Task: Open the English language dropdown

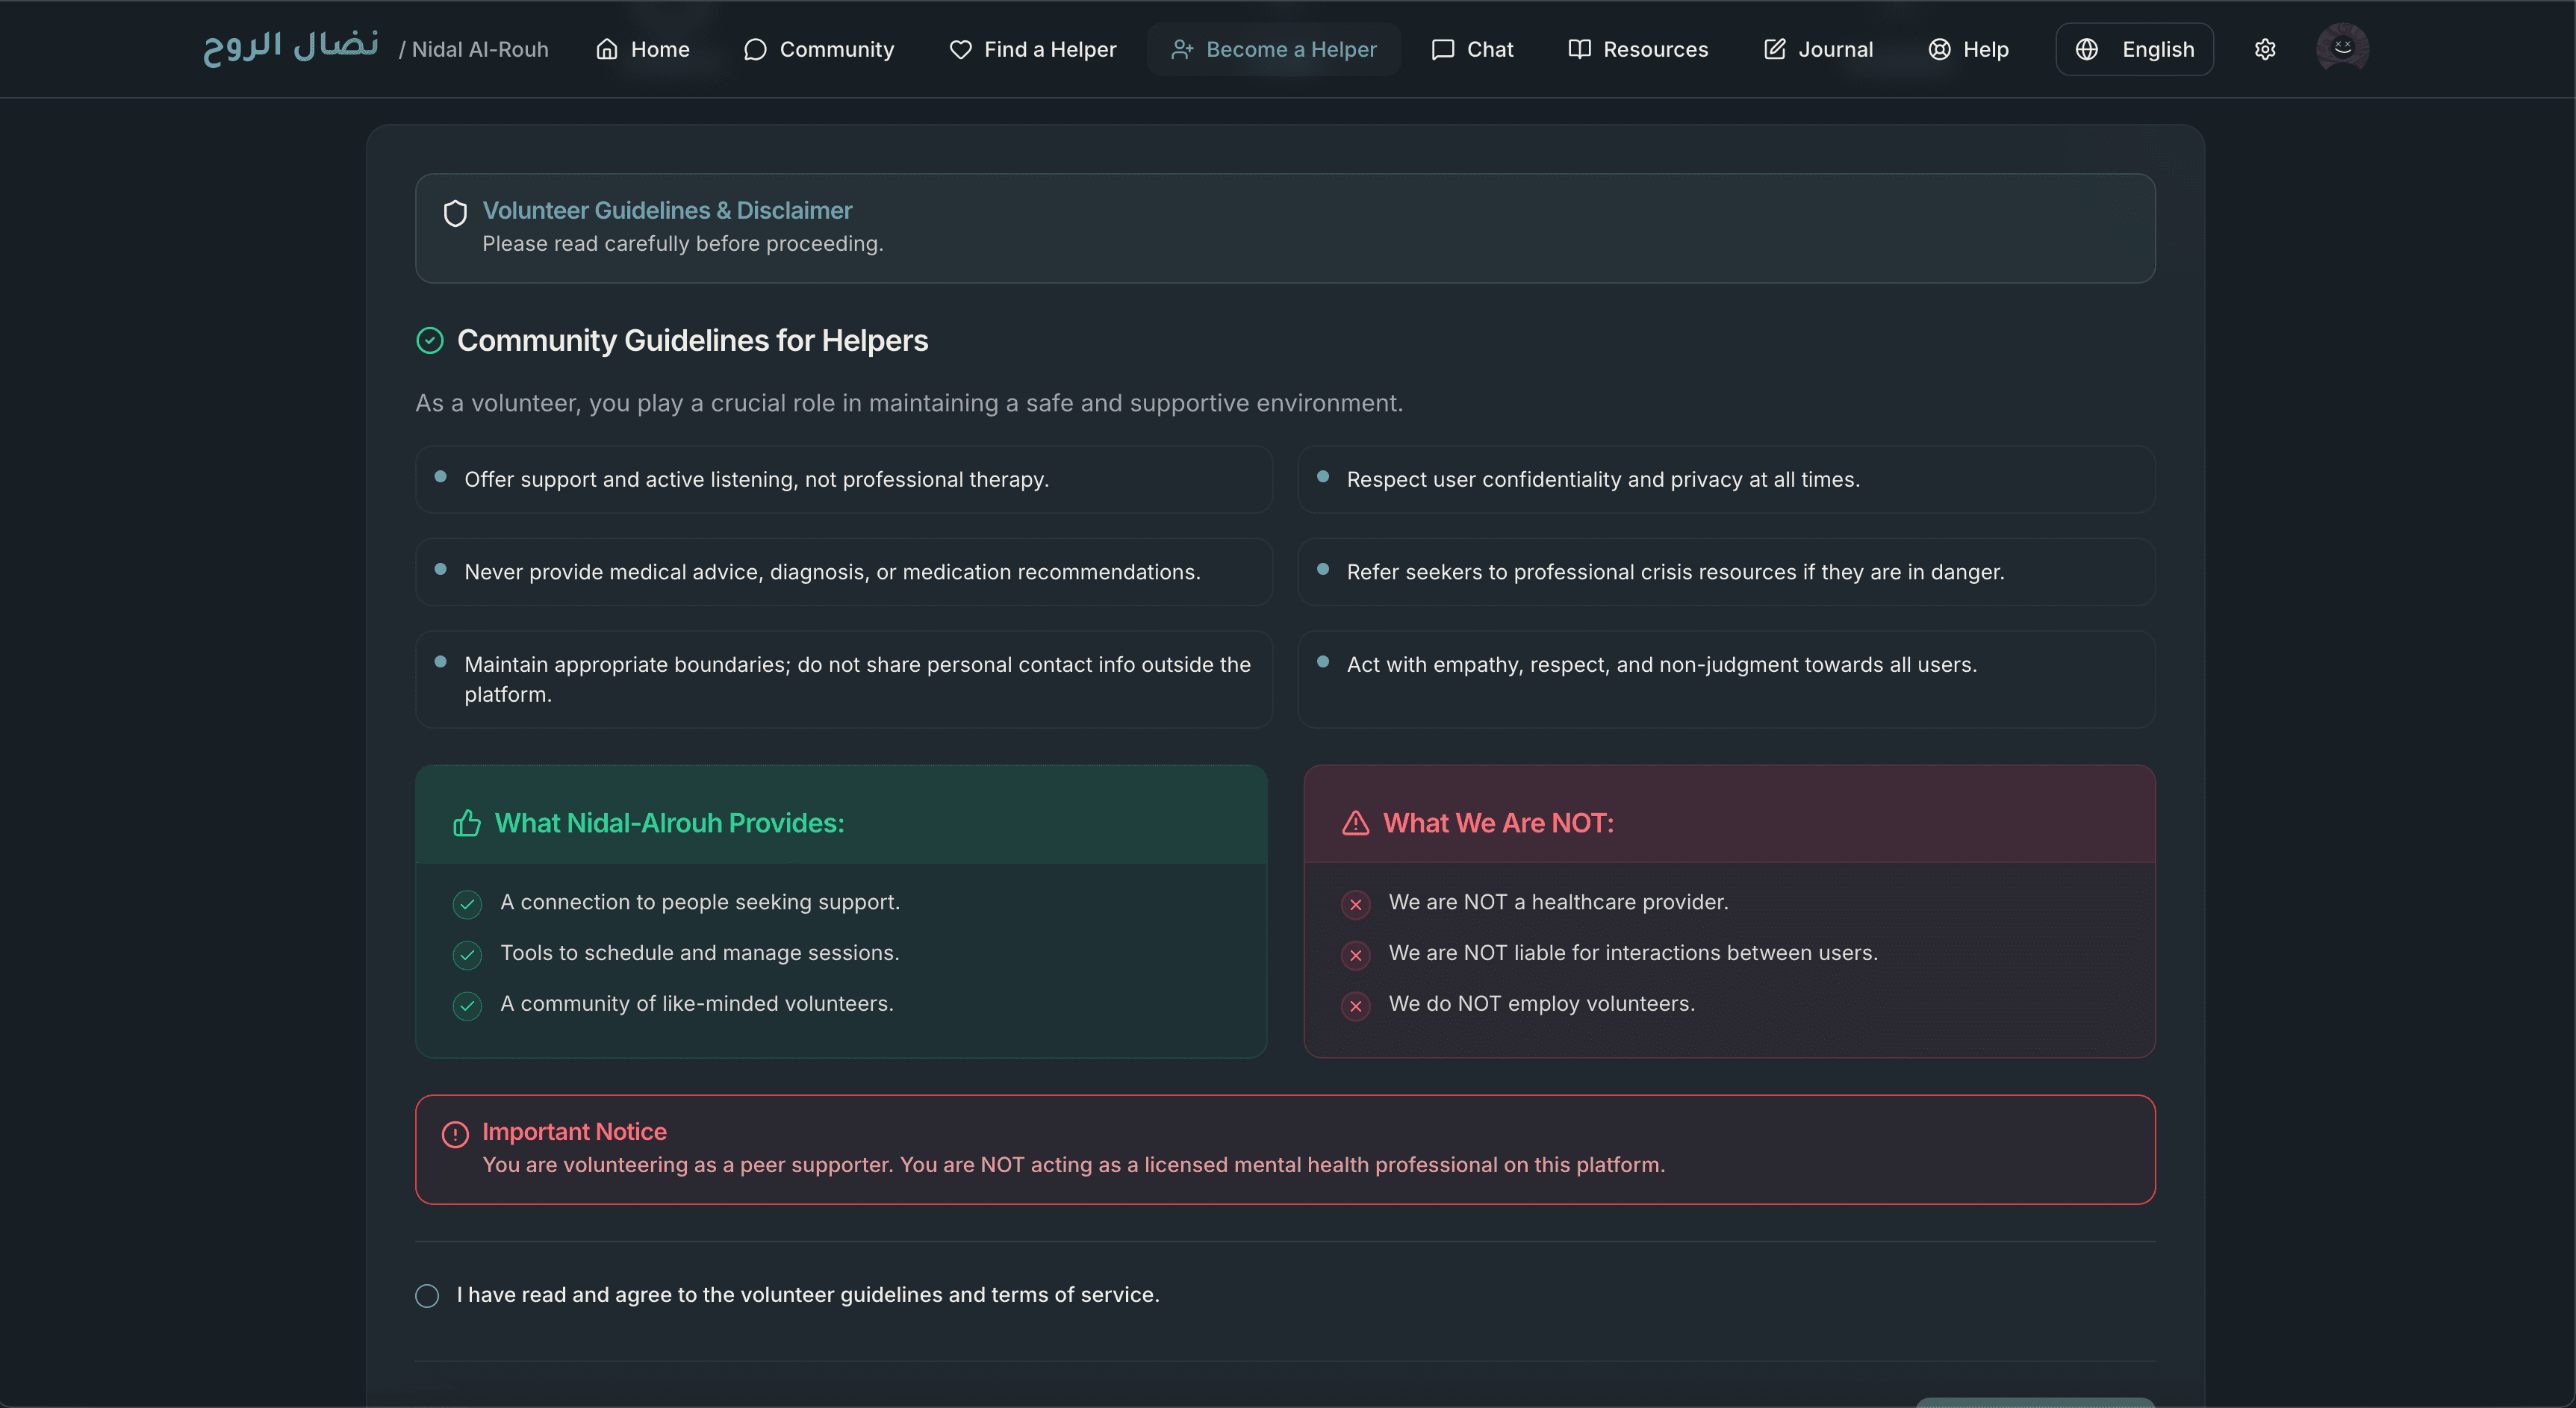Action: [2134, 49]
